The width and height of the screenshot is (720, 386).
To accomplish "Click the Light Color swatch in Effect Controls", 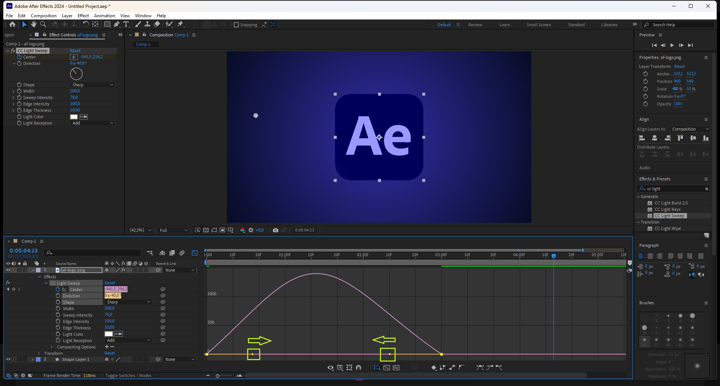I will (x=74, y=117).
